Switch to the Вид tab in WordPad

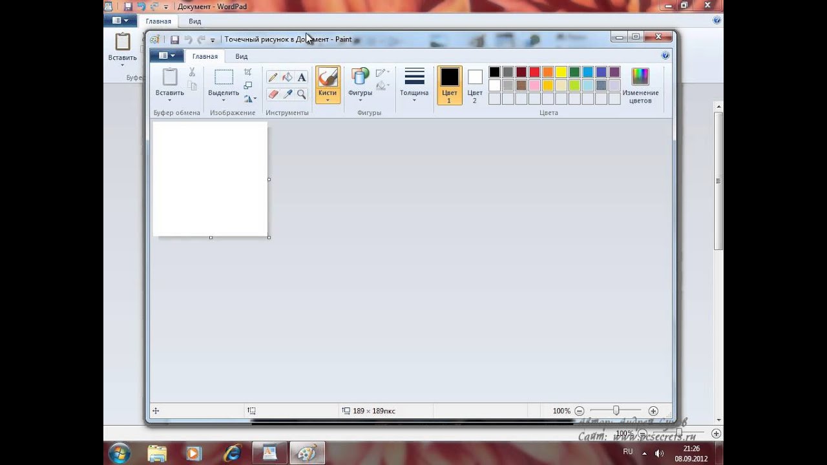[194, 21]
